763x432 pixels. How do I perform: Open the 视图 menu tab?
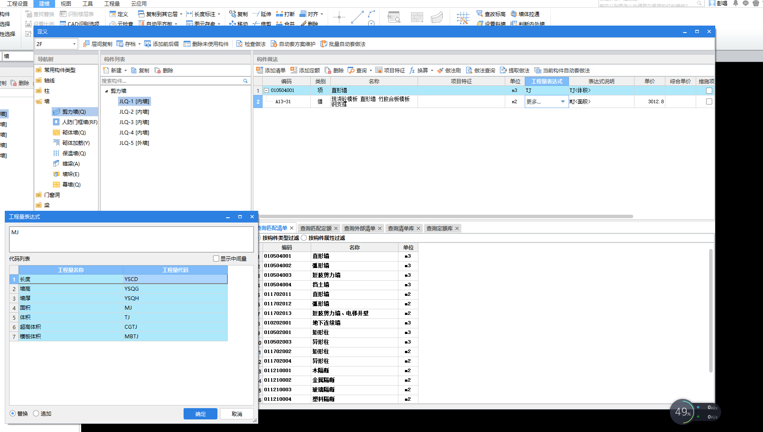tap(66, 3)
